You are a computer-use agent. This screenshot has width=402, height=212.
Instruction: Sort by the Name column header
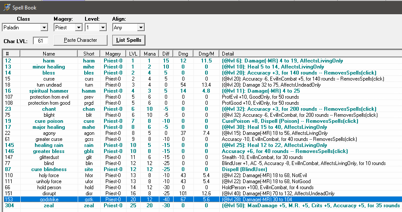[x=49, y=54]
